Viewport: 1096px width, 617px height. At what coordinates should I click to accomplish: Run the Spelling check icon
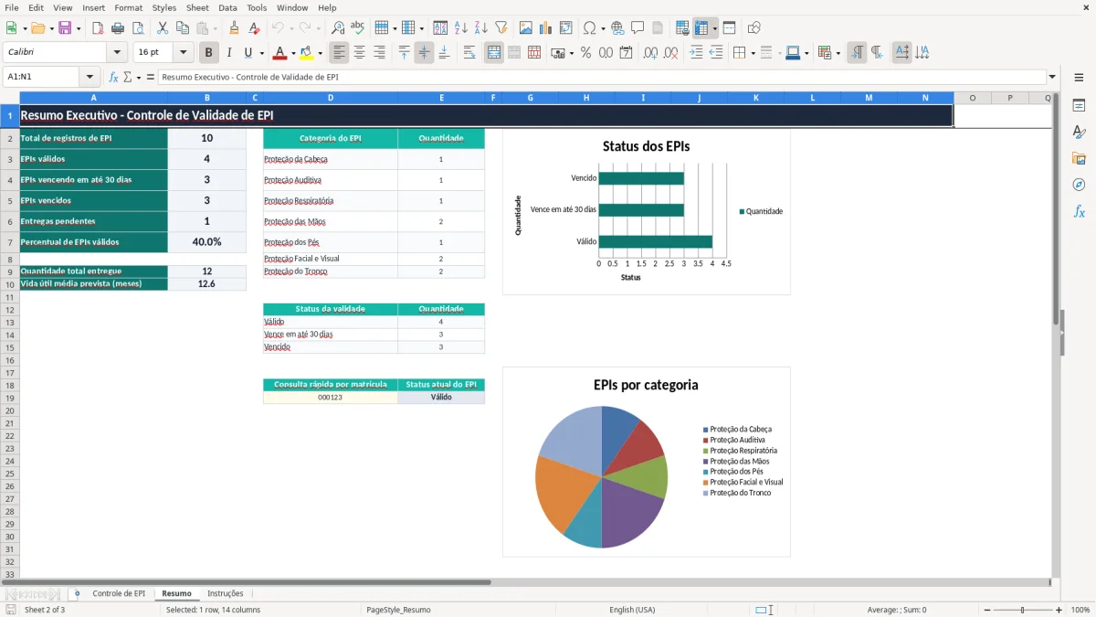(358, 28)
